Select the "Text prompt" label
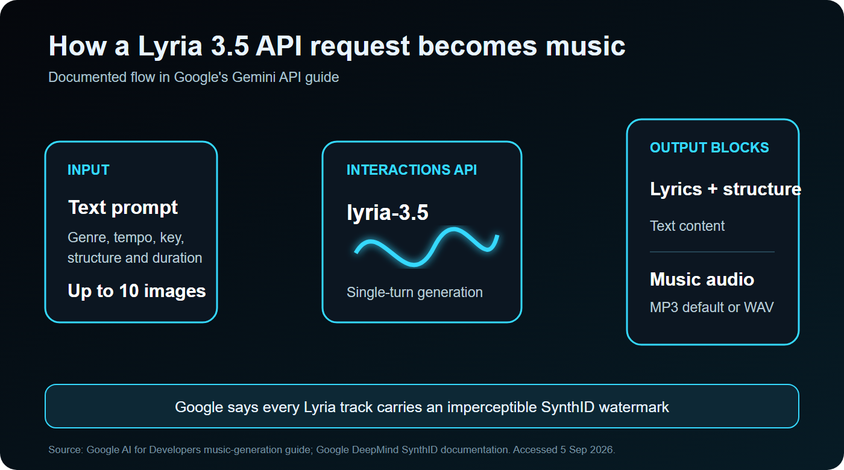844x470 pixels. tap(123, 207)
